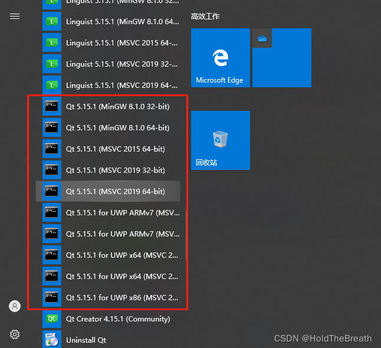
Task: Open Qt 5.15.1 MSVC 2015 64-bit prompt
Action: pyautogui.click(x=108, y=149)
